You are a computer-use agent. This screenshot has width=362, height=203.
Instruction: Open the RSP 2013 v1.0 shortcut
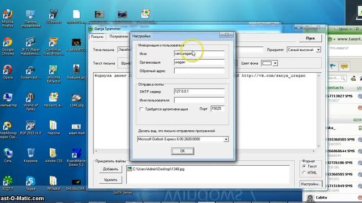point(31,127)
